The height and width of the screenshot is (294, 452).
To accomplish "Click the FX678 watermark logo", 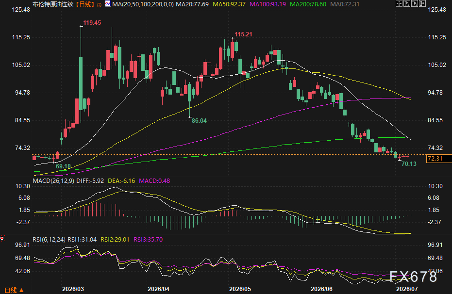I will [413, 277].
